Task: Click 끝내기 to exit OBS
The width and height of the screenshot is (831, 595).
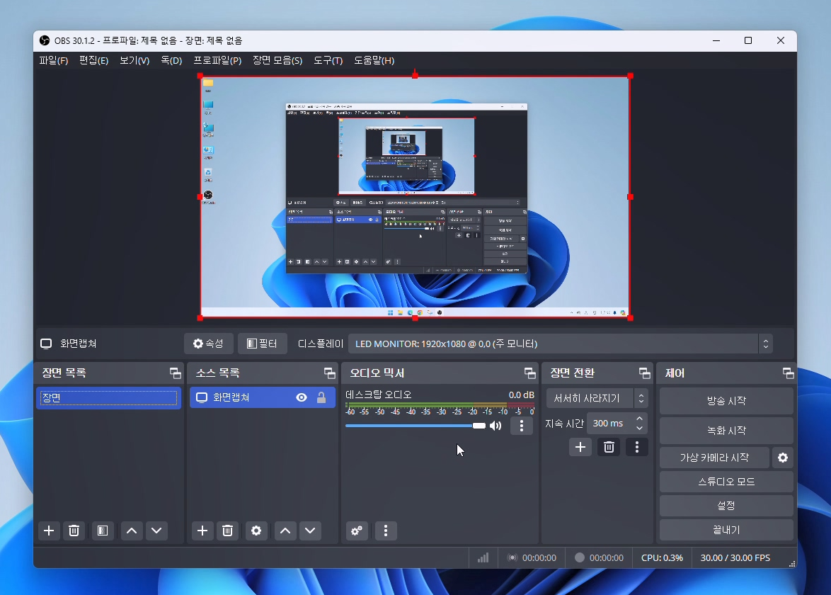Action: click(726, 530)
